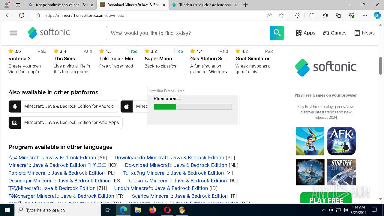Image resolution: width=384 pixels, height=216 pixels.
Task: Open the Games section
Action: tap(335, 33)
